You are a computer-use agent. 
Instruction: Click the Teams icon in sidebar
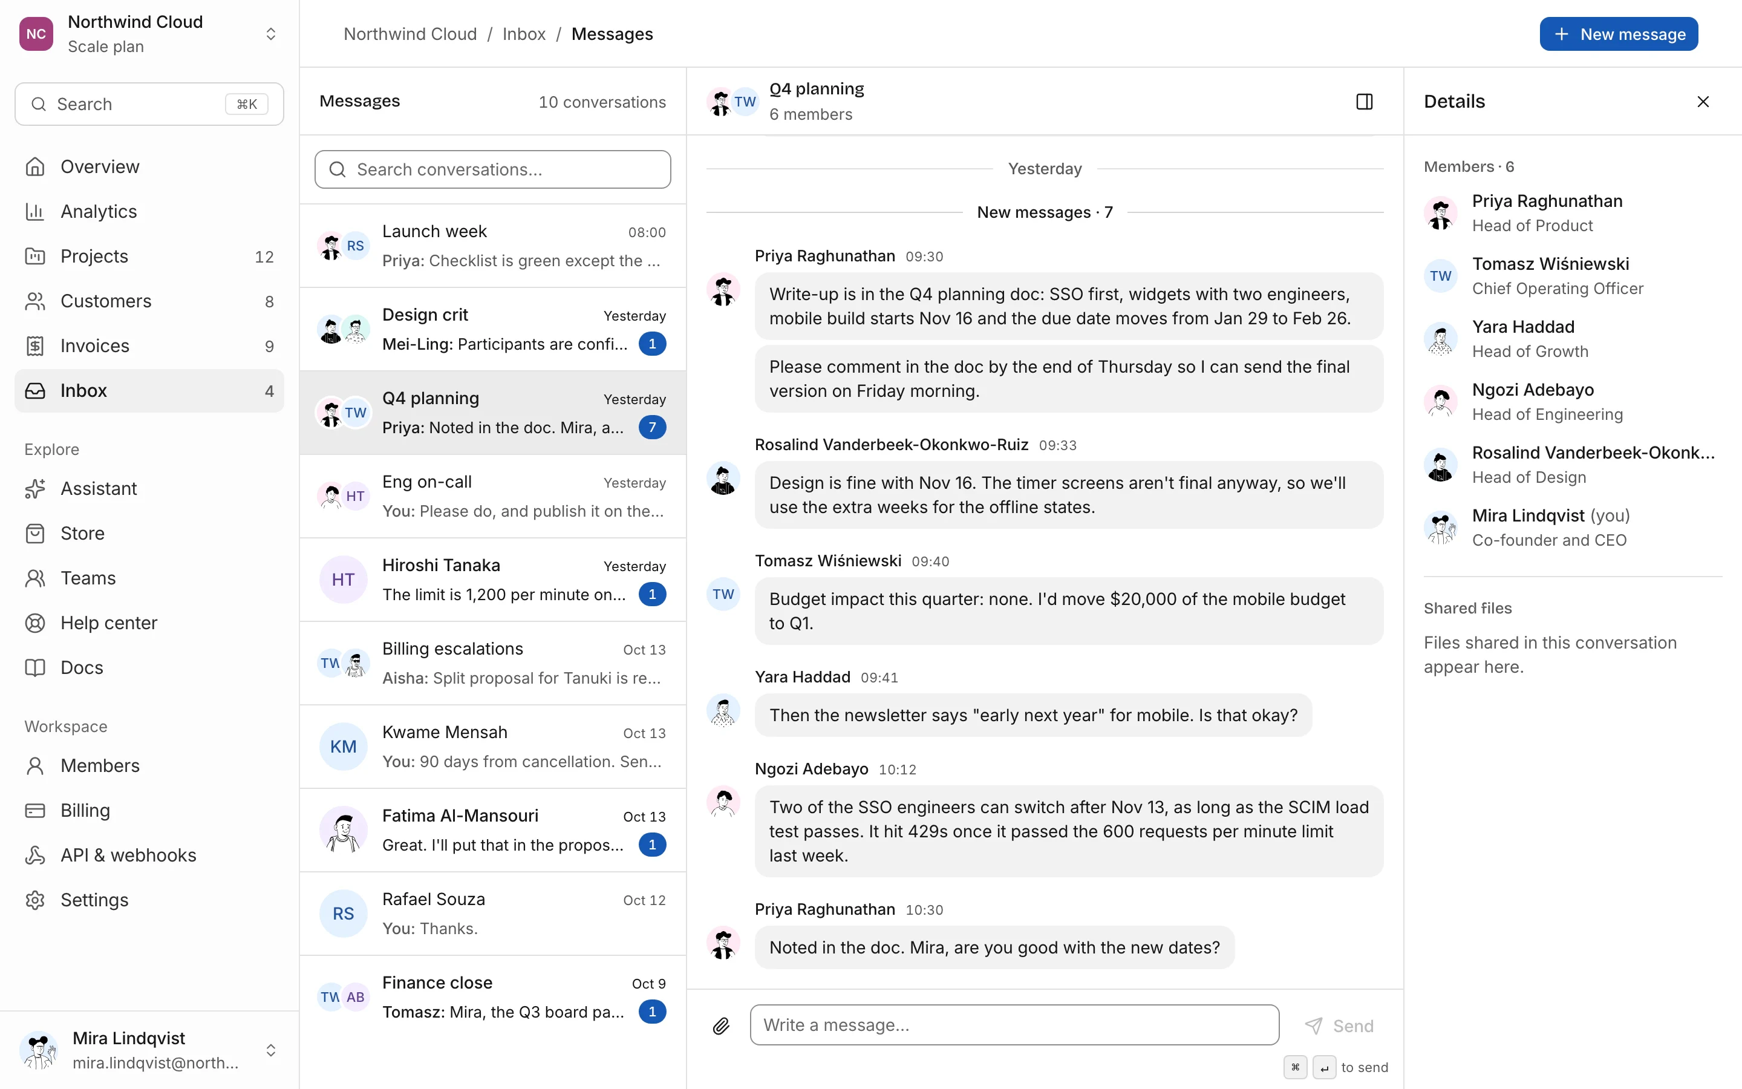coord(34,578)
